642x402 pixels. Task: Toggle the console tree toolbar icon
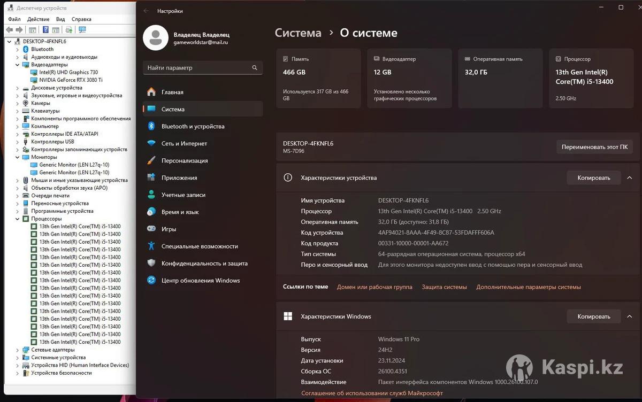(33, 30)
